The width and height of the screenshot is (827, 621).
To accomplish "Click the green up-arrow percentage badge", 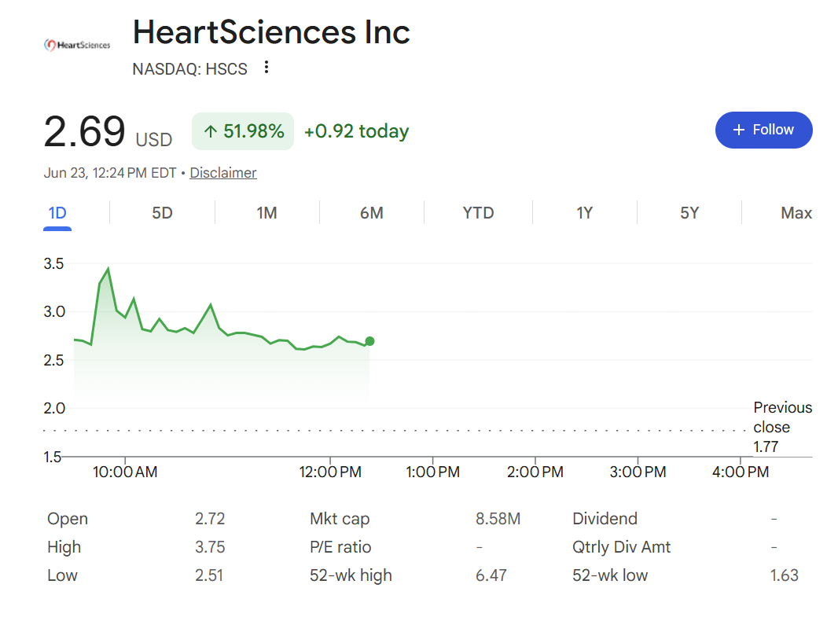I will 243,131.
